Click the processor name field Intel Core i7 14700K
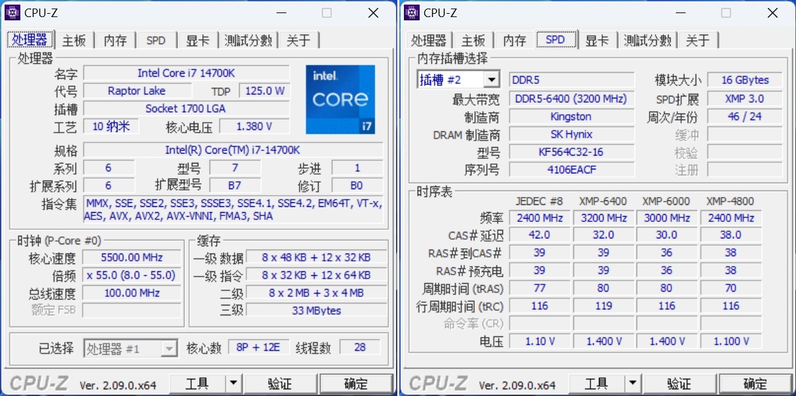796x396 pixels. pyautogui.click(x=187, y=73)
